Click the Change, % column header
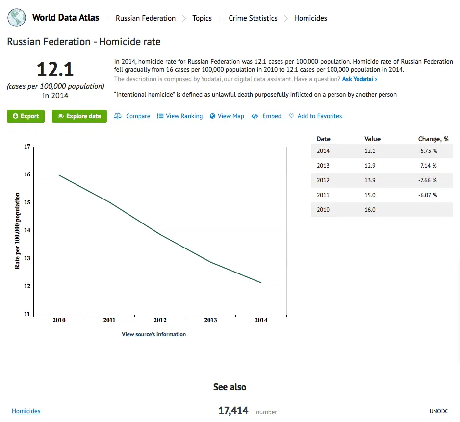This screenshot has width=460, height=422. (x=433, y=139)
